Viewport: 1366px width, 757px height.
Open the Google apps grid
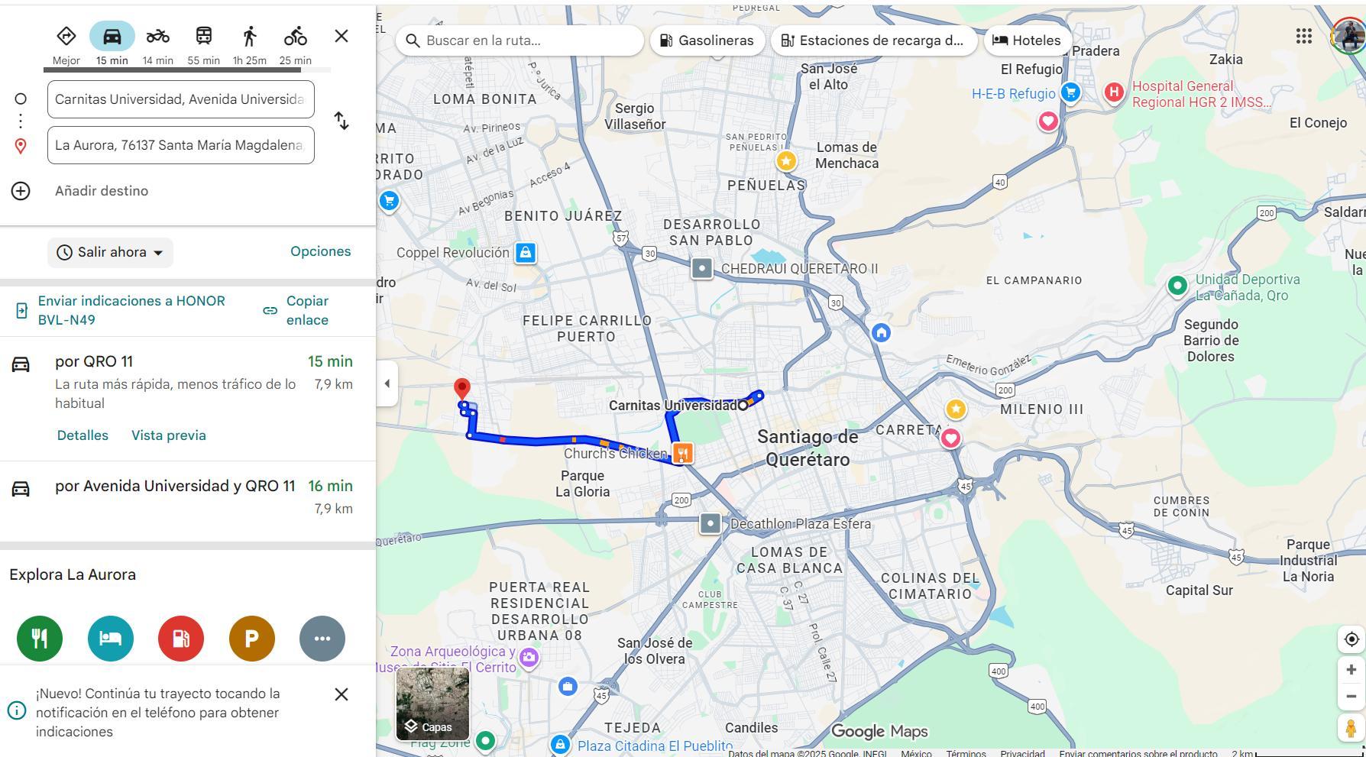1303,36
